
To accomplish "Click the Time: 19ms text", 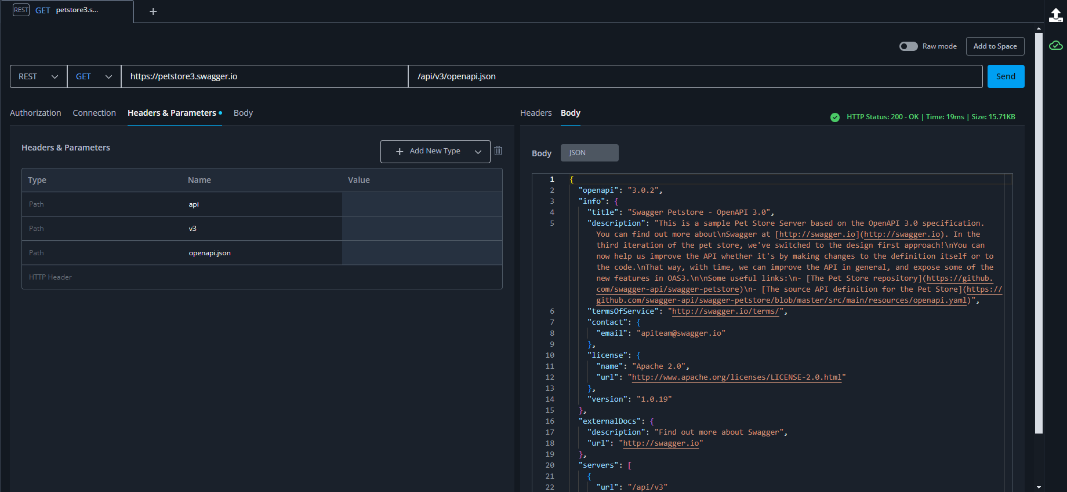I will (945, 117).
